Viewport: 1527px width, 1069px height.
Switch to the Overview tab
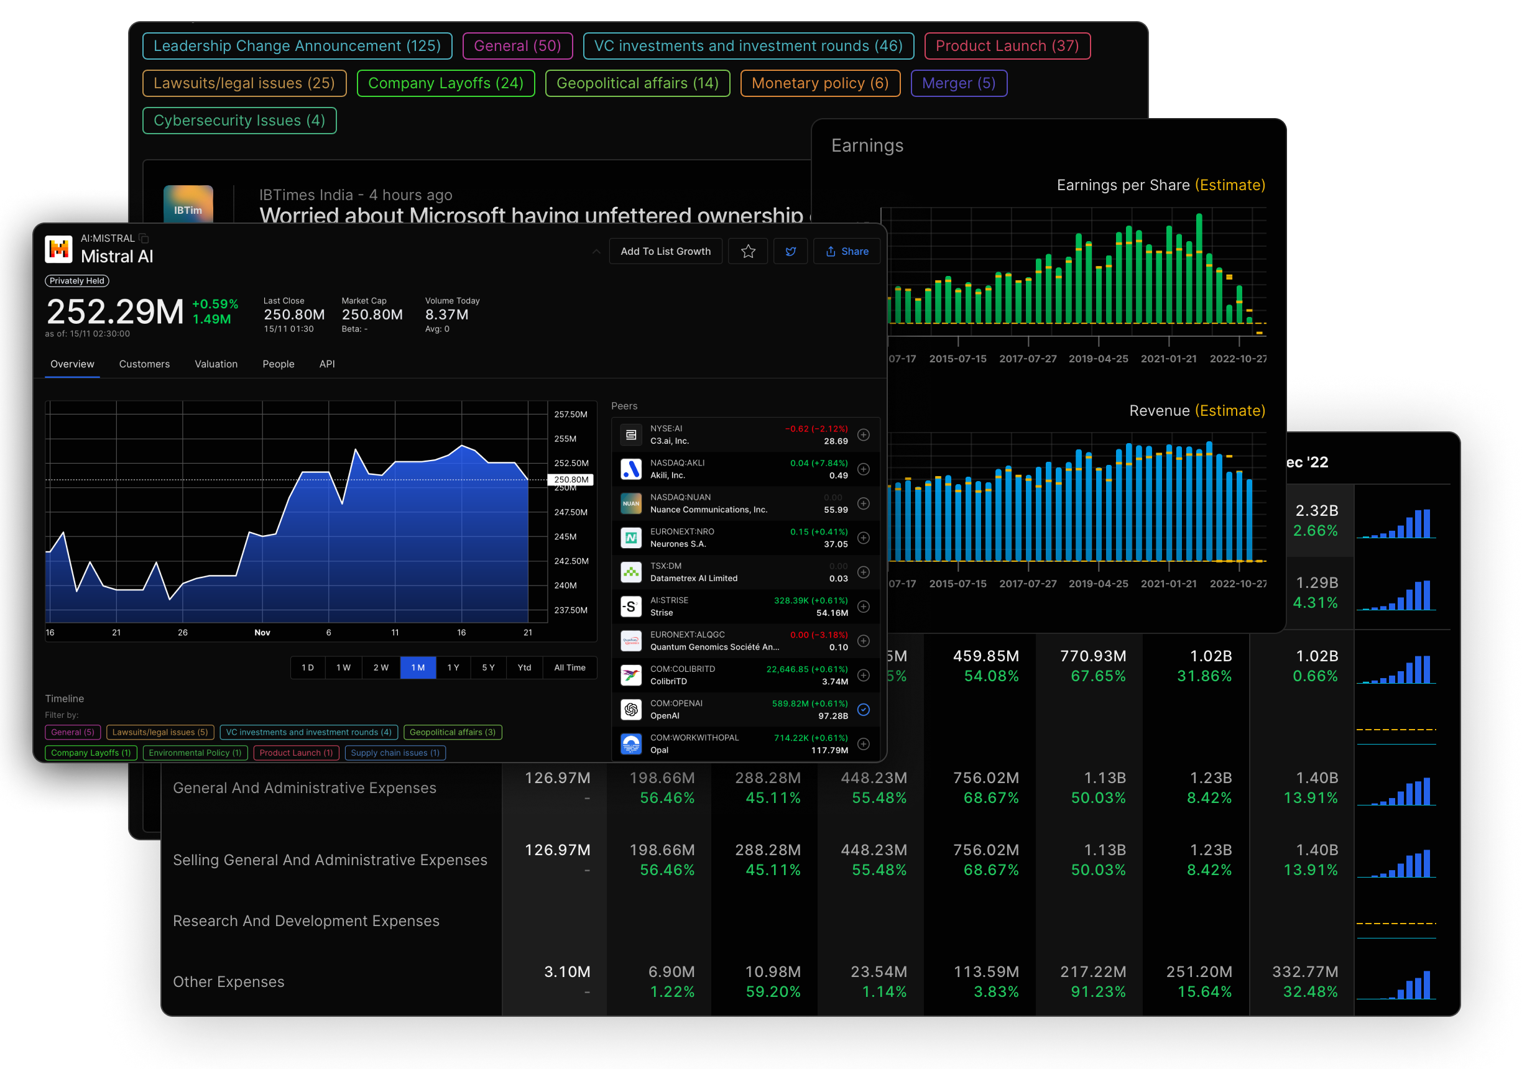[x=73, y=364]
